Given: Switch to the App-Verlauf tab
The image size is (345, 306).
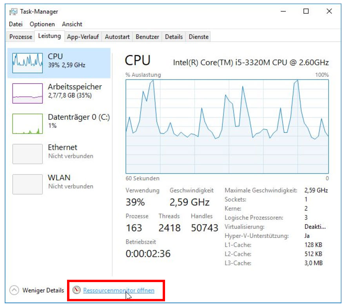Looking at the screenshot, I should pyautogui.click(x=83, y=37).
